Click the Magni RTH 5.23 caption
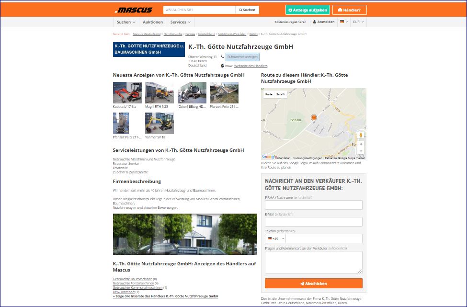Image resolution: width=467 pixels, height=307 pixels. tap(157, 107)
